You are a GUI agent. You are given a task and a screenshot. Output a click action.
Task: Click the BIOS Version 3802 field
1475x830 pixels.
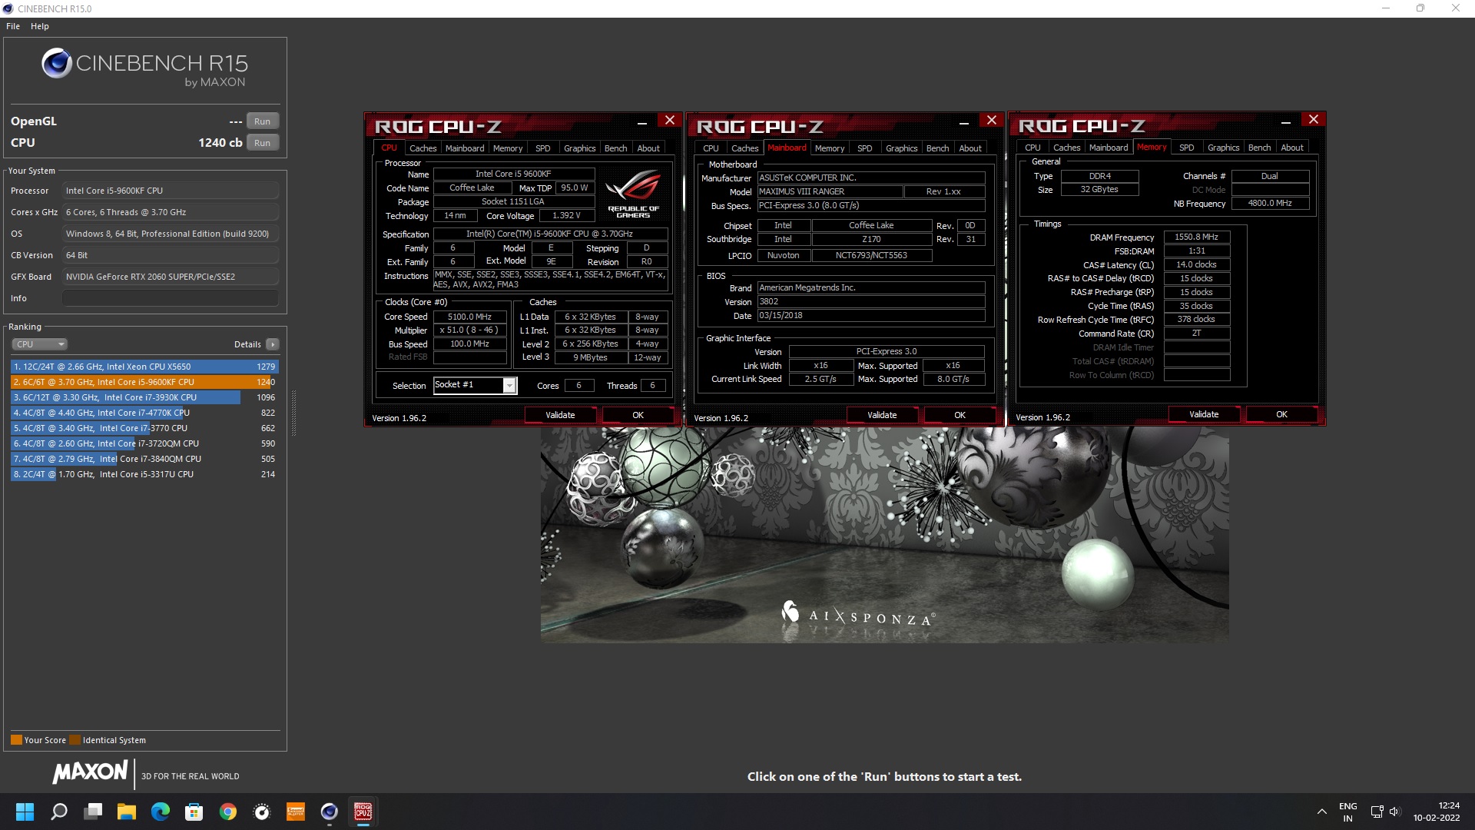(871, 302)
